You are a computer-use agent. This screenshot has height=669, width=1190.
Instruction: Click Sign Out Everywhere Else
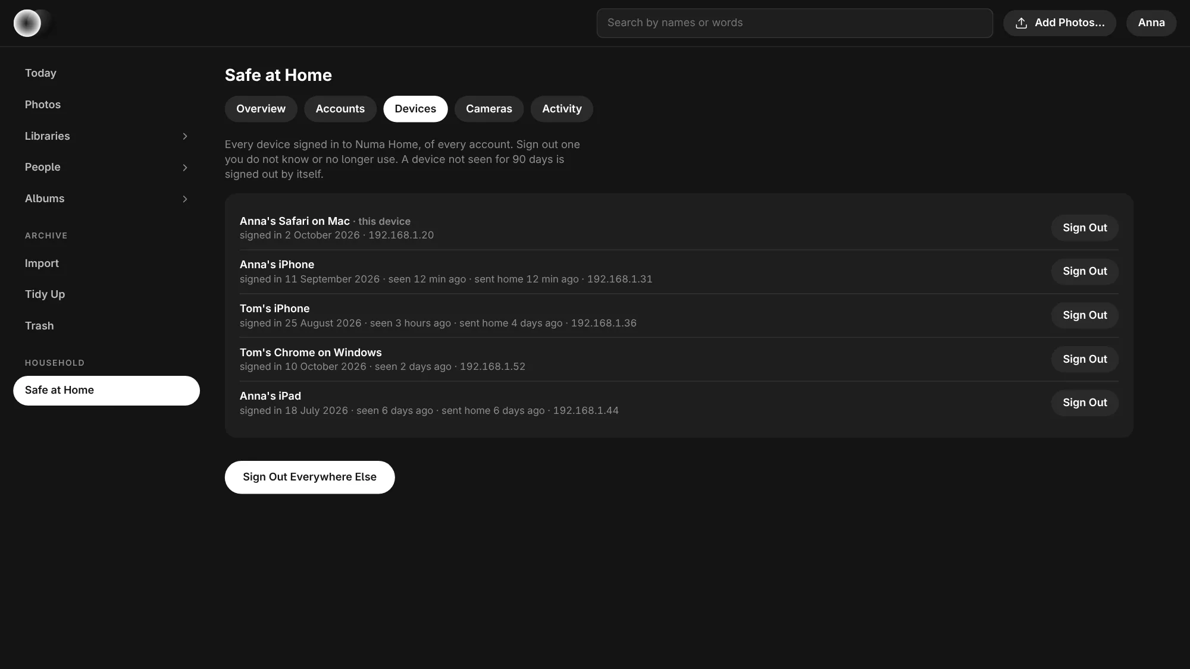(309, 477)
